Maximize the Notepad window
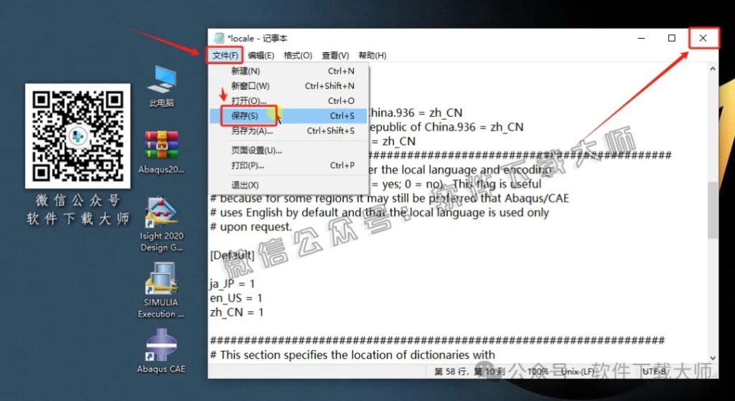 [x=672, y=39]
